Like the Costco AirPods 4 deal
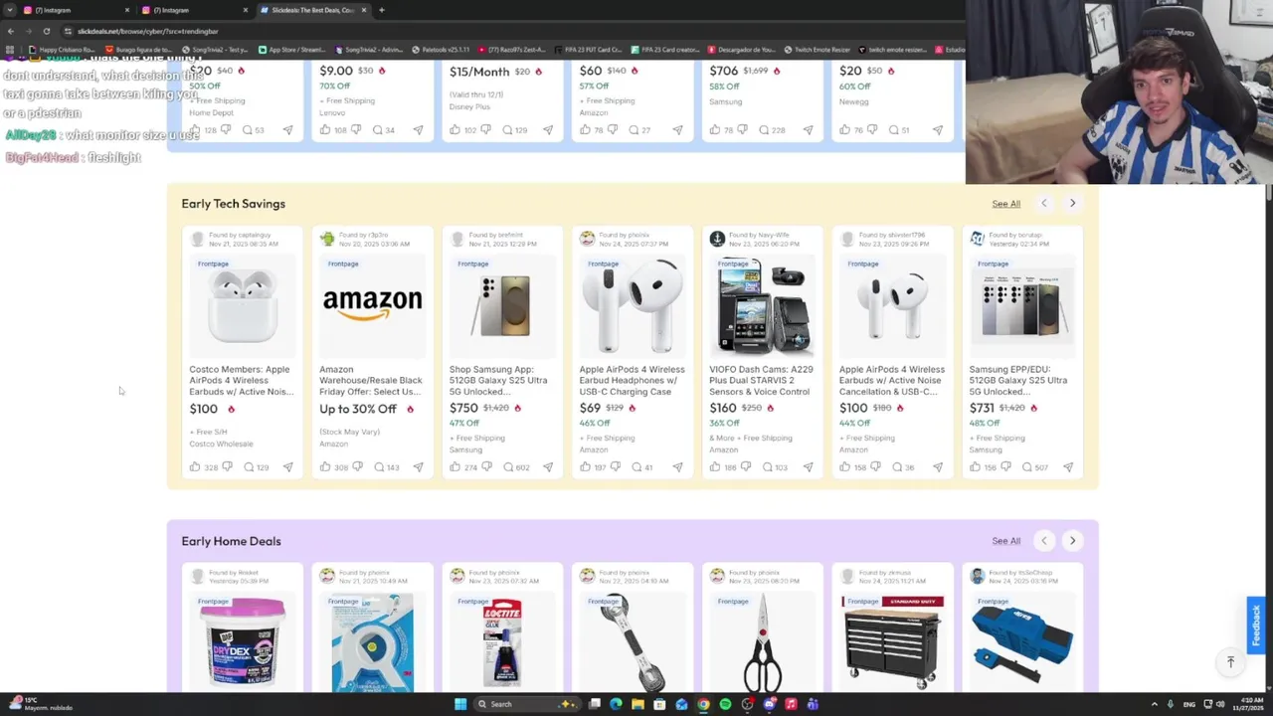The width and height of the screenshot is (1273, 716). click(195, 466)
